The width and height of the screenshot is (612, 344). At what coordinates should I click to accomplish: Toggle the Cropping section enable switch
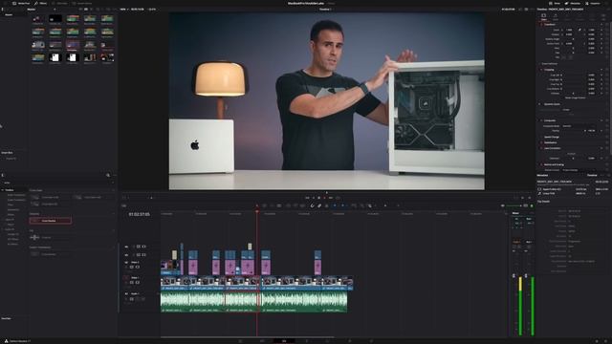542,70
